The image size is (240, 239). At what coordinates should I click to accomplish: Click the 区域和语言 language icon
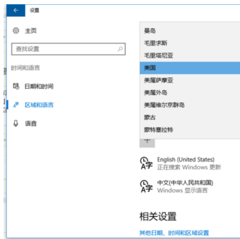16,104
